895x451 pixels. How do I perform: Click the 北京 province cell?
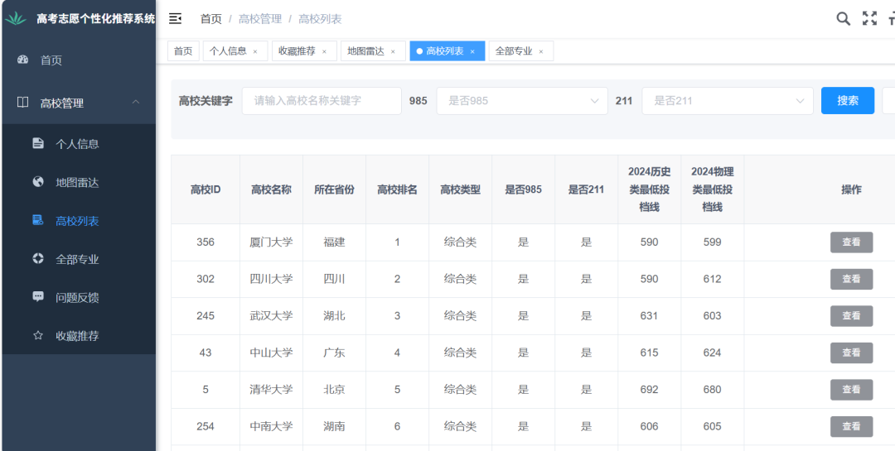(334, 390)
